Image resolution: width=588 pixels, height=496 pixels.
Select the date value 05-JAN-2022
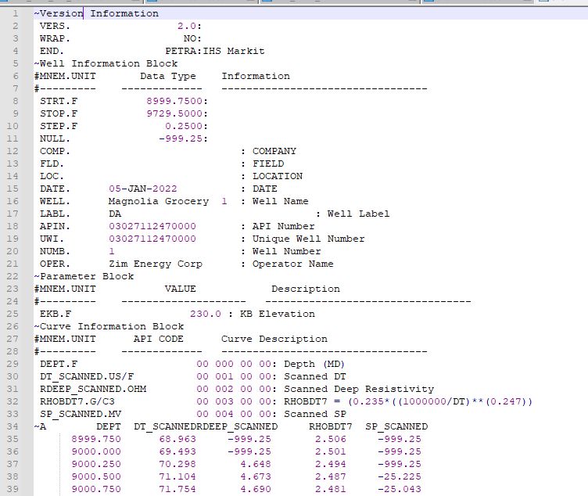coord(143,189)
